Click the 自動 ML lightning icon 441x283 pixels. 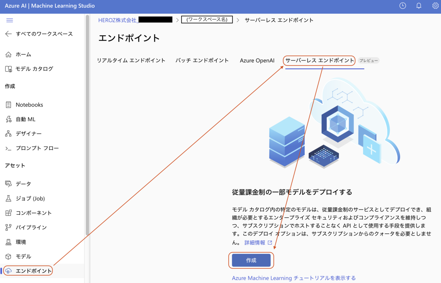8,119
